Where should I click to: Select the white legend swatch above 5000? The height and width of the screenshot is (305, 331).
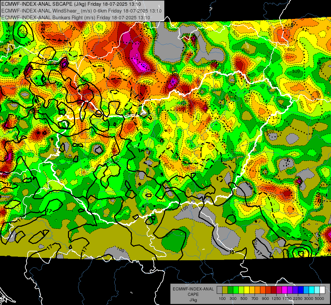click(322, 290)
